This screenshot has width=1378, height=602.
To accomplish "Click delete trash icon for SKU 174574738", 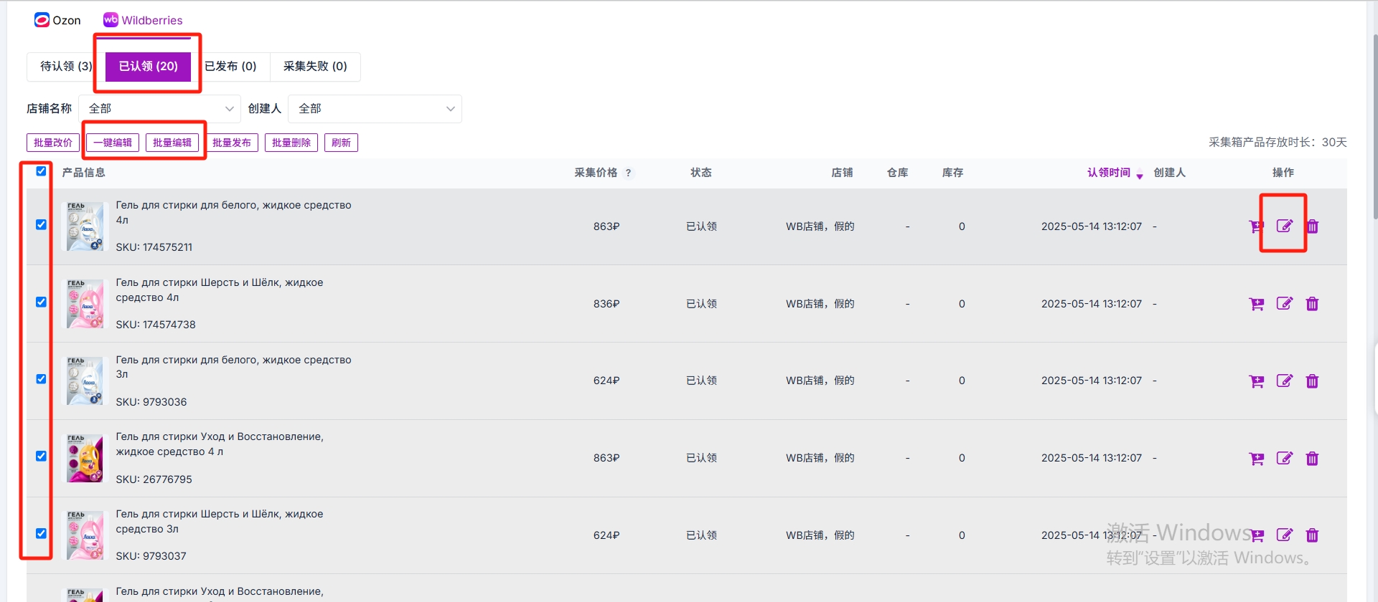I will (1312, 304).
